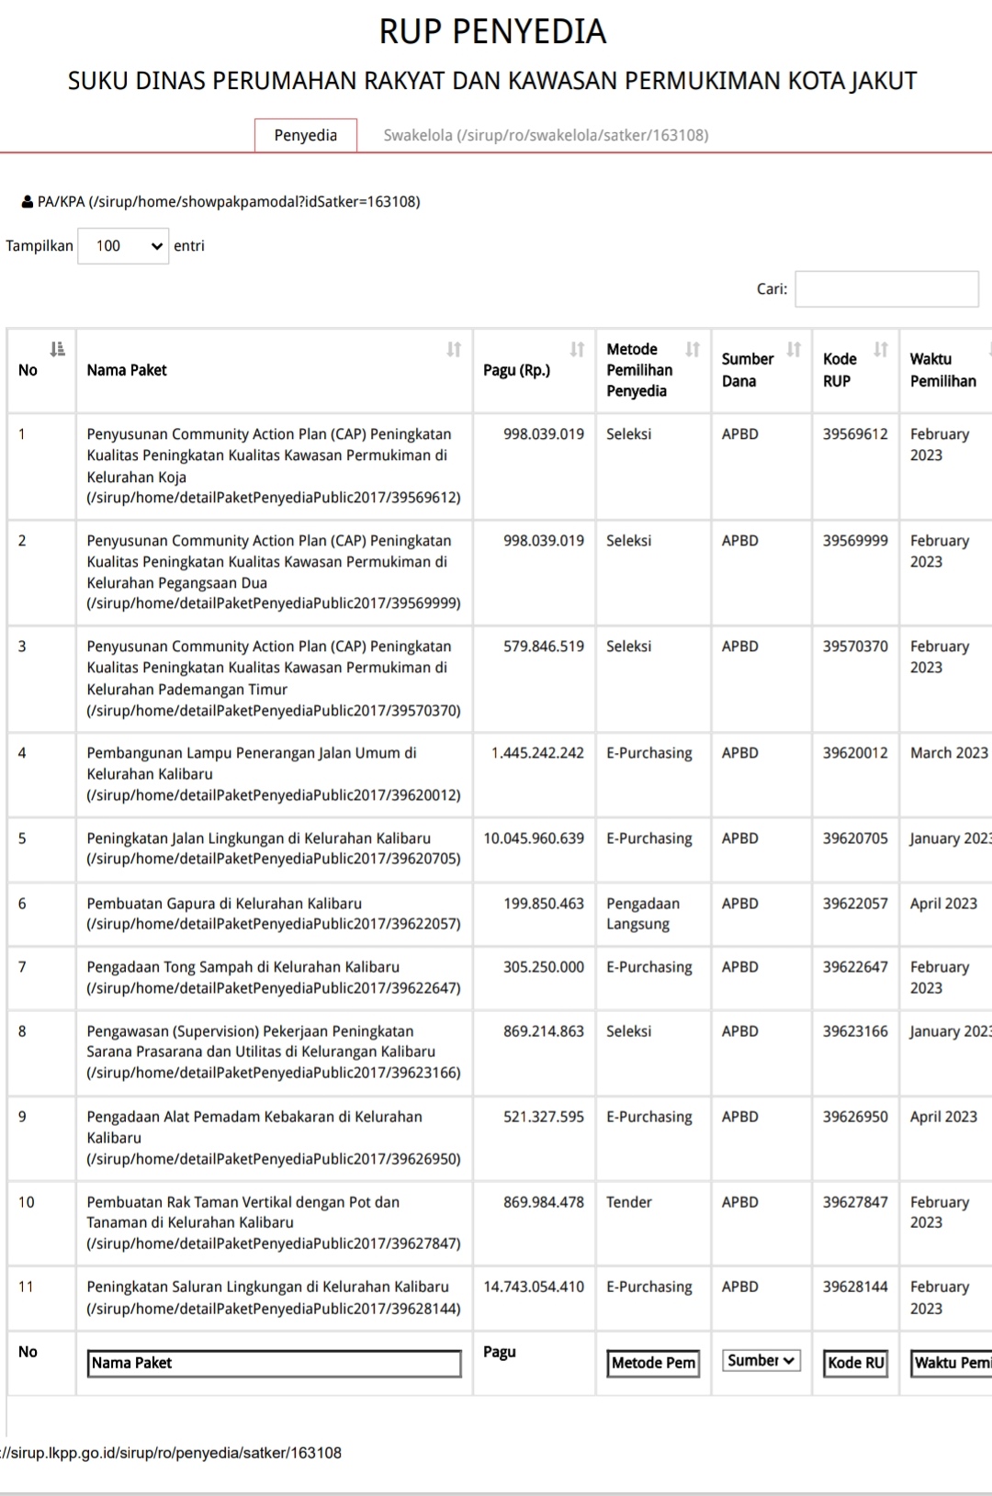
Task: Open Pembuatan Gapura di Kelurahan Kalibaru package
Action: coord(224,904)
